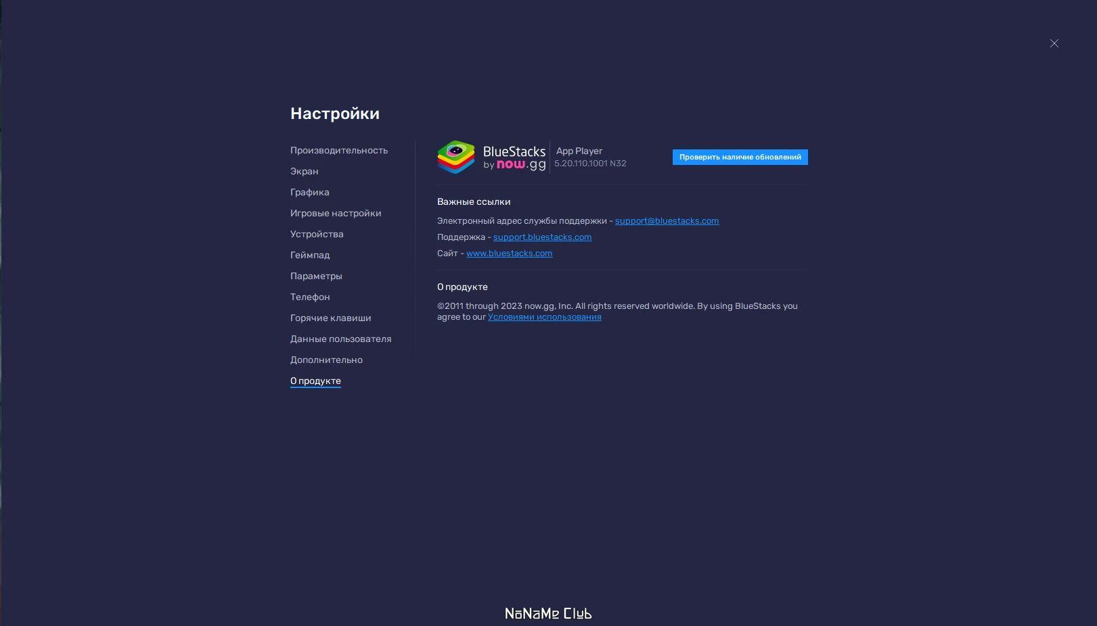Image resolution: width=1097 pixels, height=626 pixels.
Task: Open the support.bluestacks.com link
Action: pos(542,237)
